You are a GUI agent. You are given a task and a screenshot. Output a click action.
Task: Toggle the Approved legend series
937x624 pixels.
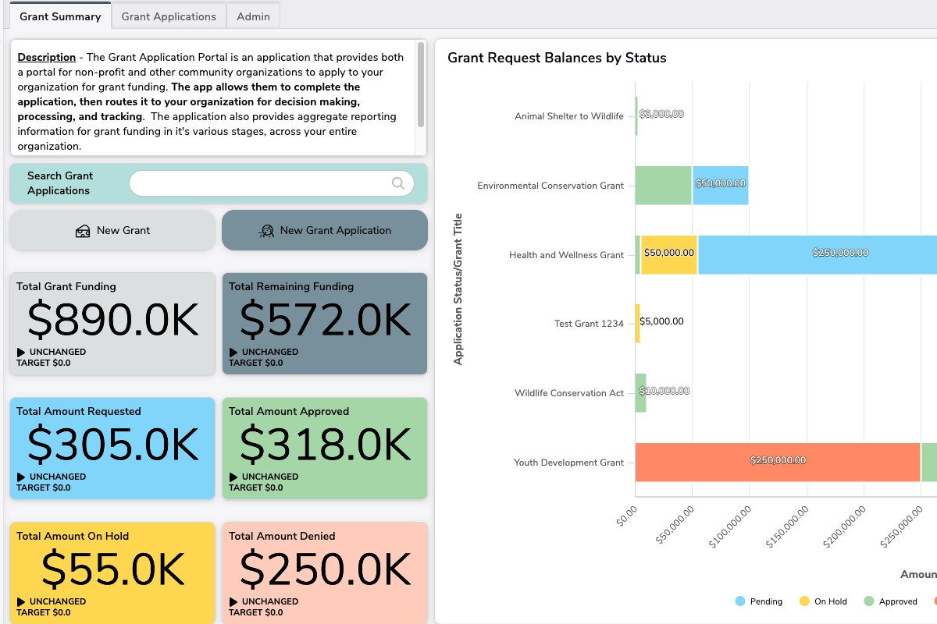pos(890,601)
